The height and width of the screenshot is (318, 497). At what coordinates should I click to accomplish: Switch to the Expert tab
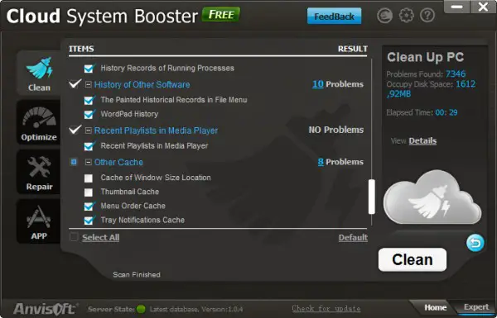[476, 307]
